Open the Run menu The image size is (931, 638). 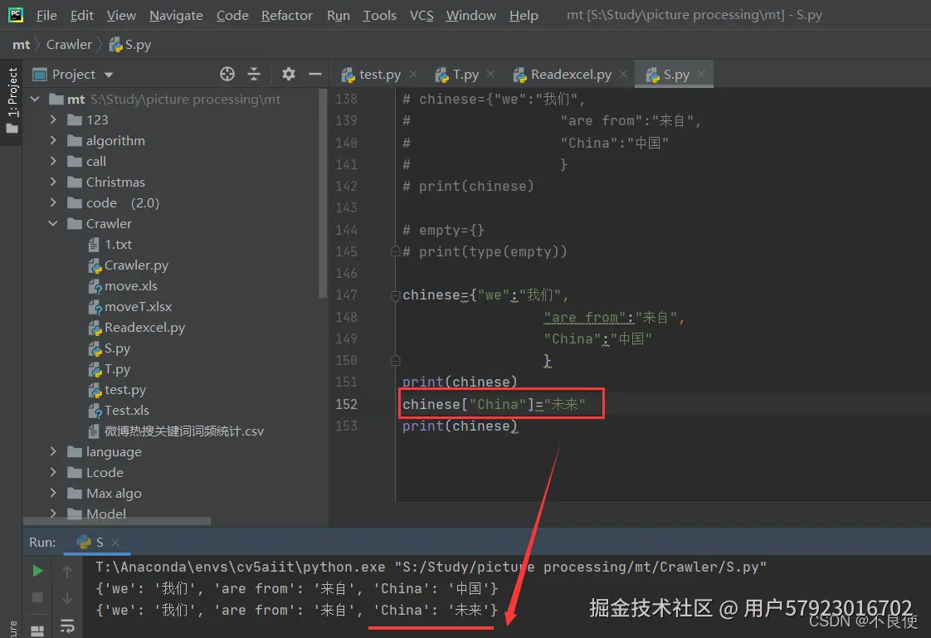(x=339, y=16)
